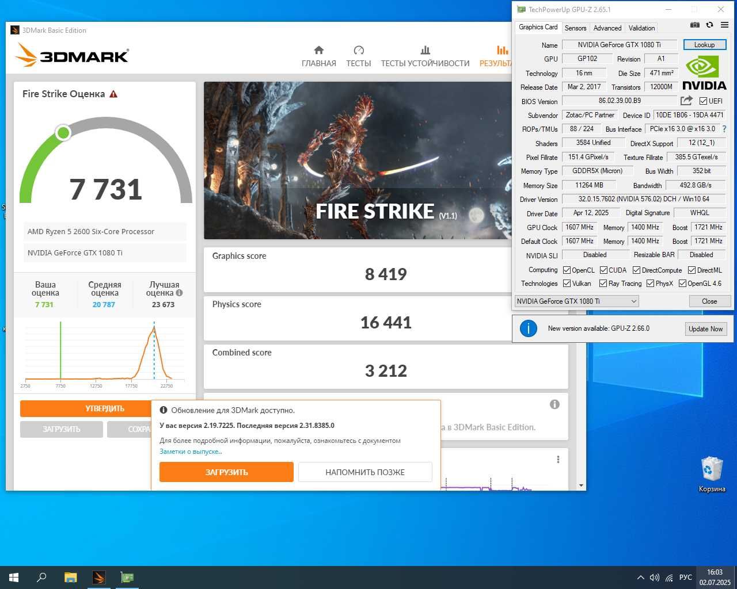Click 3DMark scrollbar down arrow
The height and width of the screenshot is (589, 737).
pos(581,485)
